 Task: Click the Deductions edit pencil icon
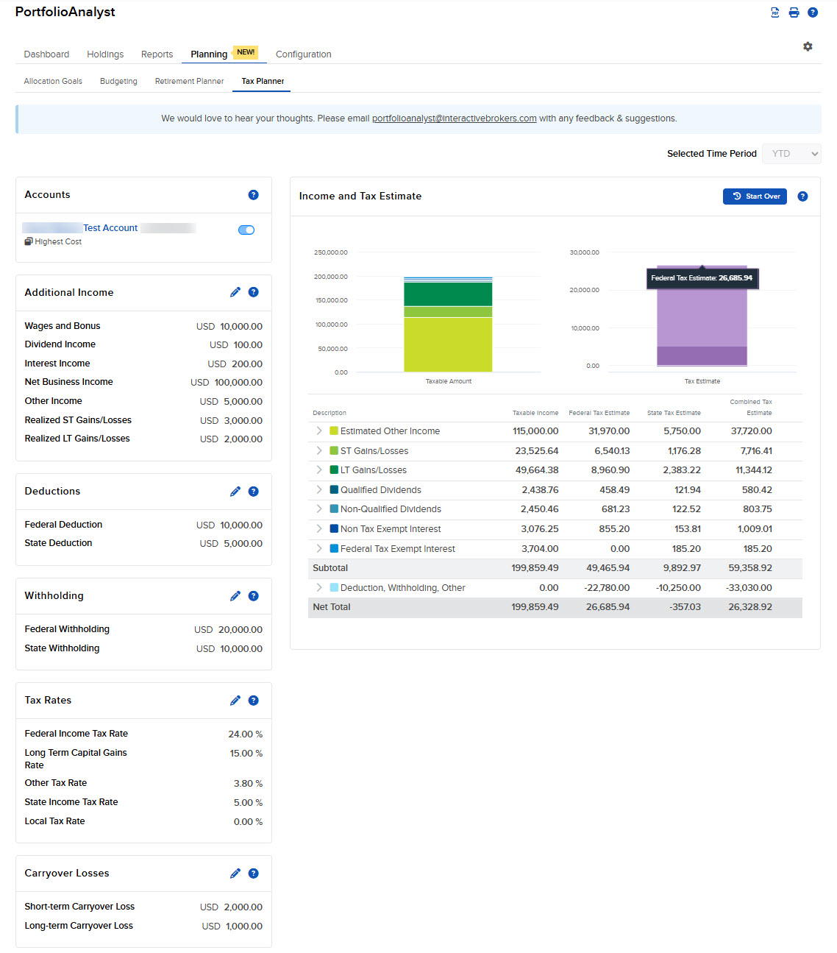[x=235, y=492]
